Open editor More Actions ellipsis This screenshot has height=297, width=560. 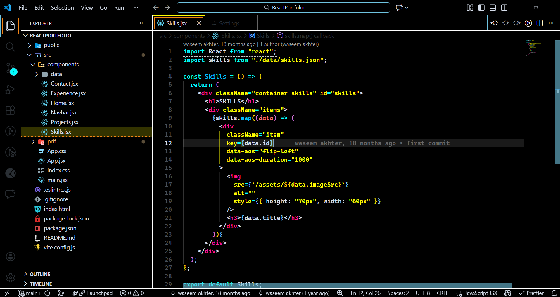[551, 23]
